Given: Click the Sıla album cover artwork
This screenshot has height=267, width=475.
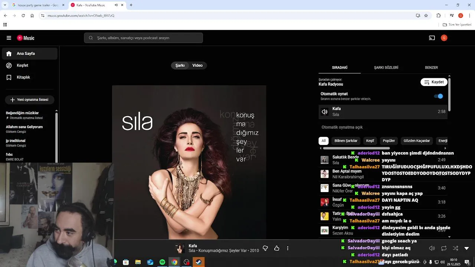Looking at the screenshot, I should 189,162.
